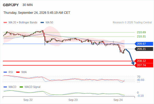Click the RSI value 40.93 label

coord(141,80)
